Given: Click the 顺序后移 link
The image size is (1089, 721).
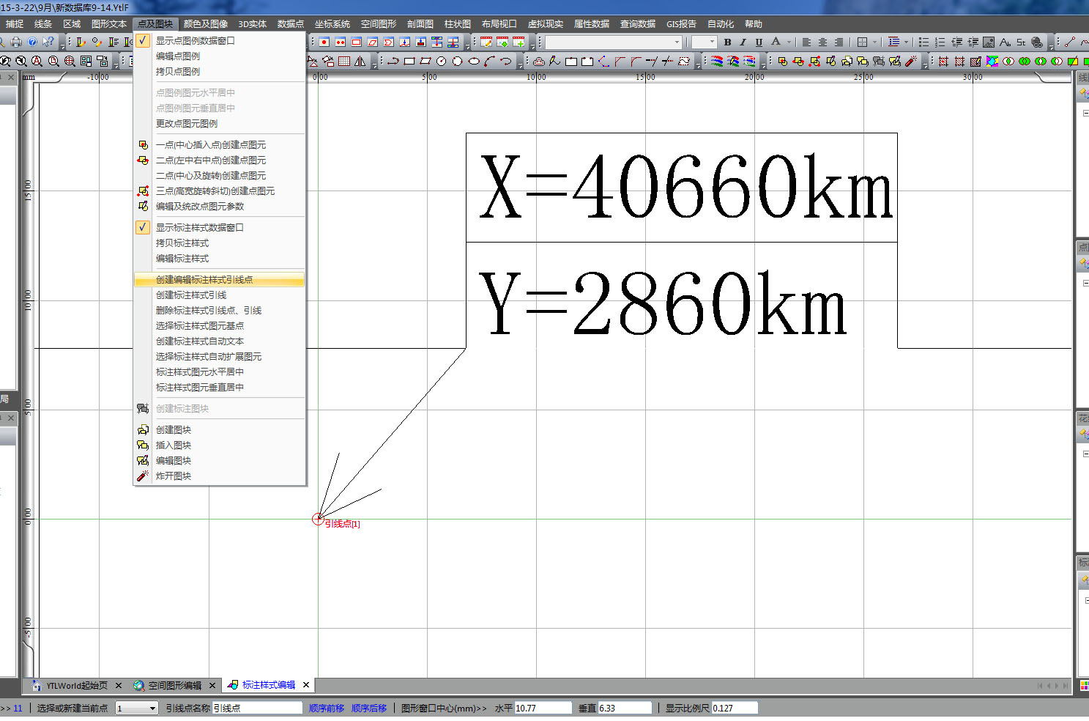Looking at the screenshot, I should (x=369, y=709).
